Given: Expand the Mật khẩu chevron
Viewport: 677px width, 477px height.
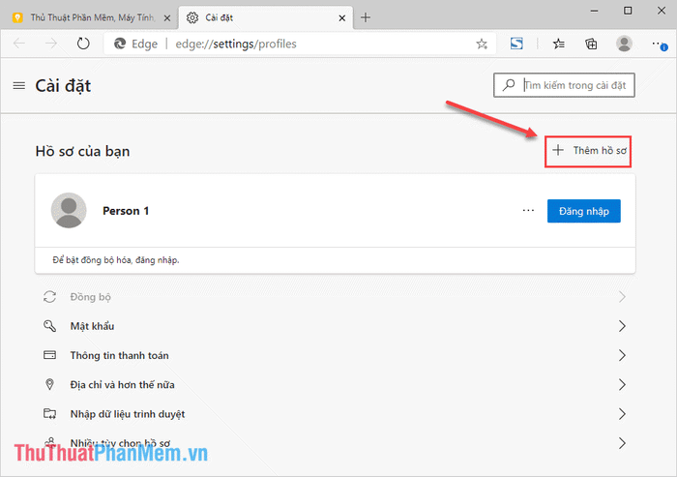Looking at the screenshot, I should coord(622,326).
